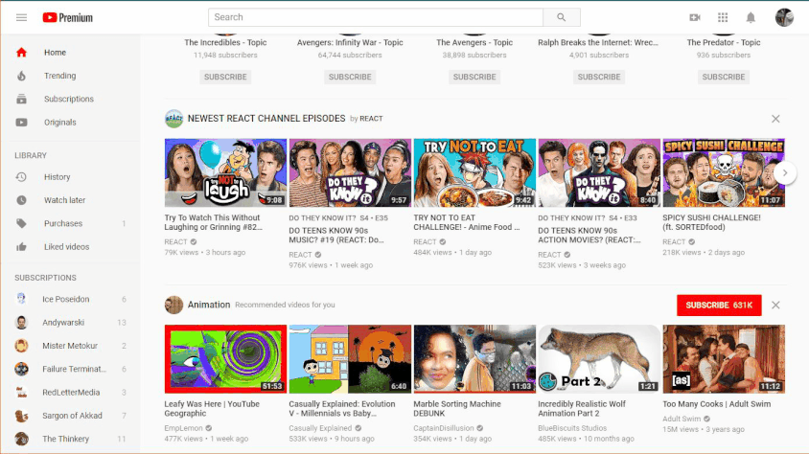
Task: Select Subscriptions in sidebar
Action: click(x=70, y=99)
